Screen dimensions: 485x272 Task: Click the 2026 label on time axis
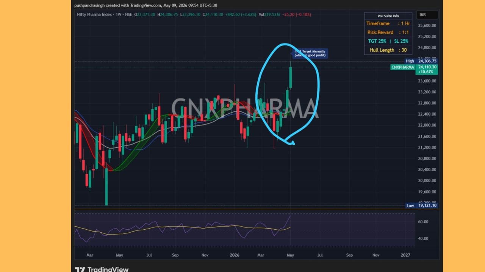(235, 255)
